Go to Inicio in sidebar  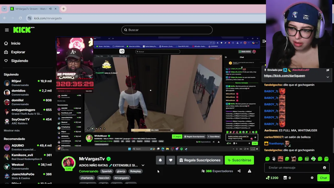pyautogui.click(x=16, y=43)
